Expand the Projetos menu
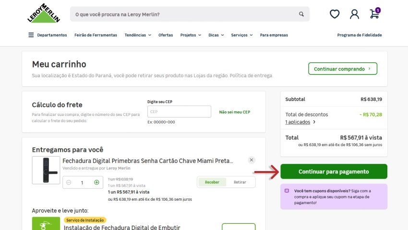This screenshot has height=230, width=408. coord(191,35)
